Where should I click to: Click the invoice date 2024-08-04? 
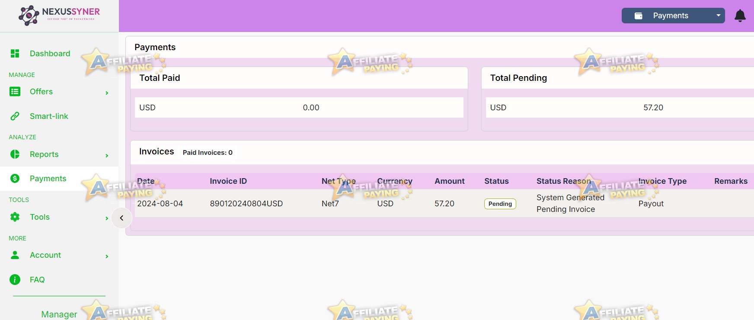160,203
